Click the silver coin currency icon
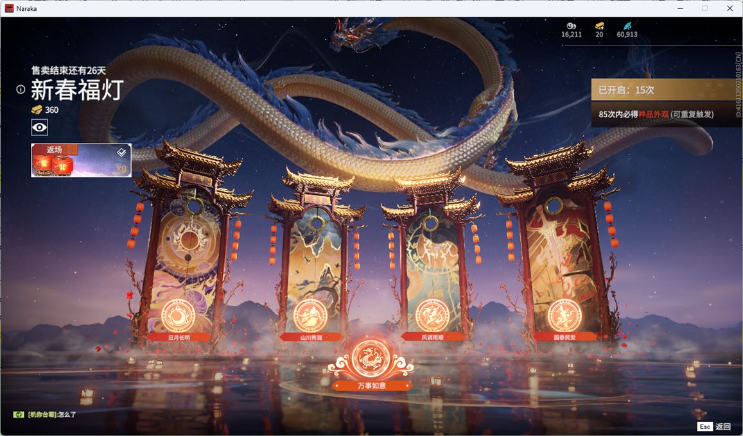Viewport: 743px width, 436px height. (571, 26)
